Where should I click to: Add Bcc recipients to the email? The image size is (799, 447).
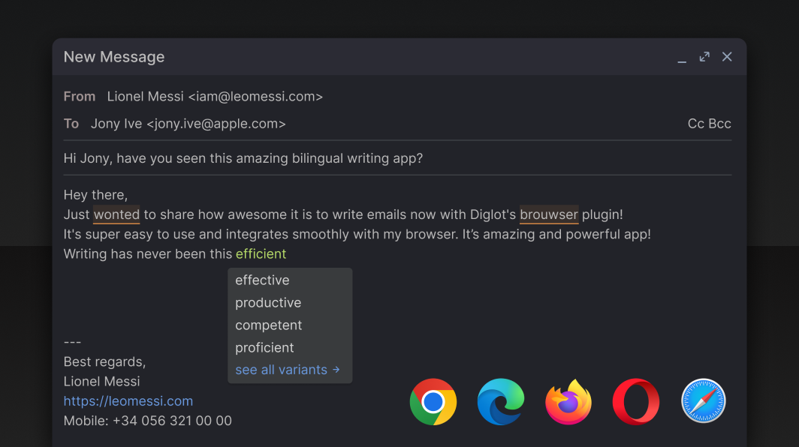(719, 123)
